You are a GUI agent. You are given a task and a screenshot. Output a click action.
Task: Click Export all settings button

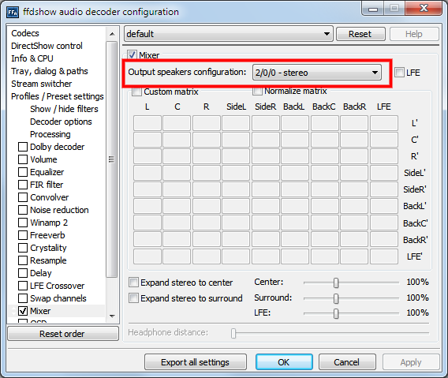pos(196,362)
